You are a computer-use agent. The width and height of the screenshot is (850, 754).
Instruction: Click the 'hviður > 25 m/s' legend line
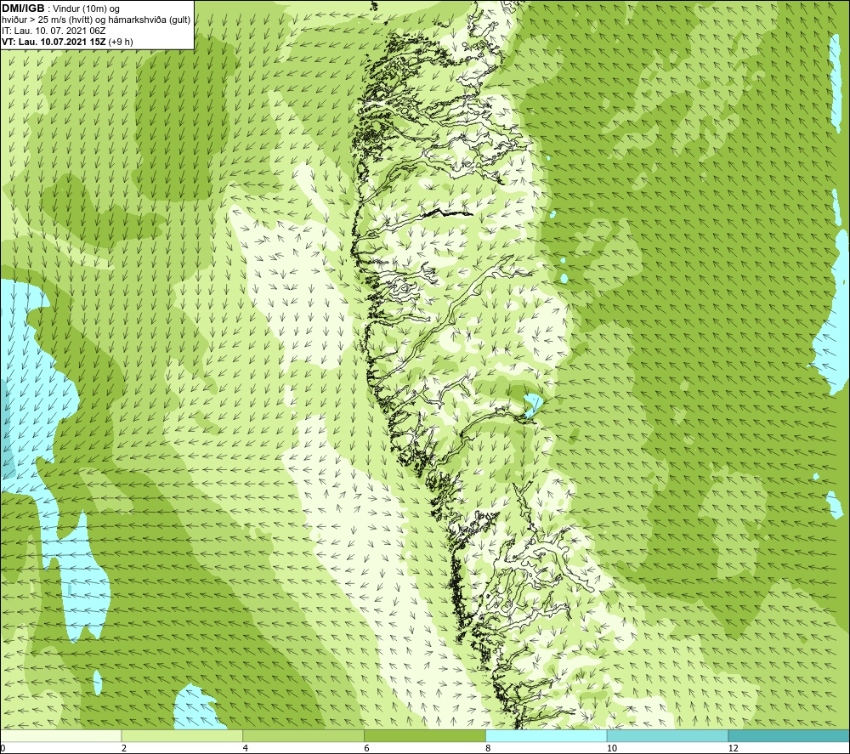(96, 20)
